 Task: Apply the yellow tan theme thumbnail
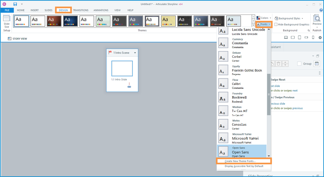pos(168,21)
